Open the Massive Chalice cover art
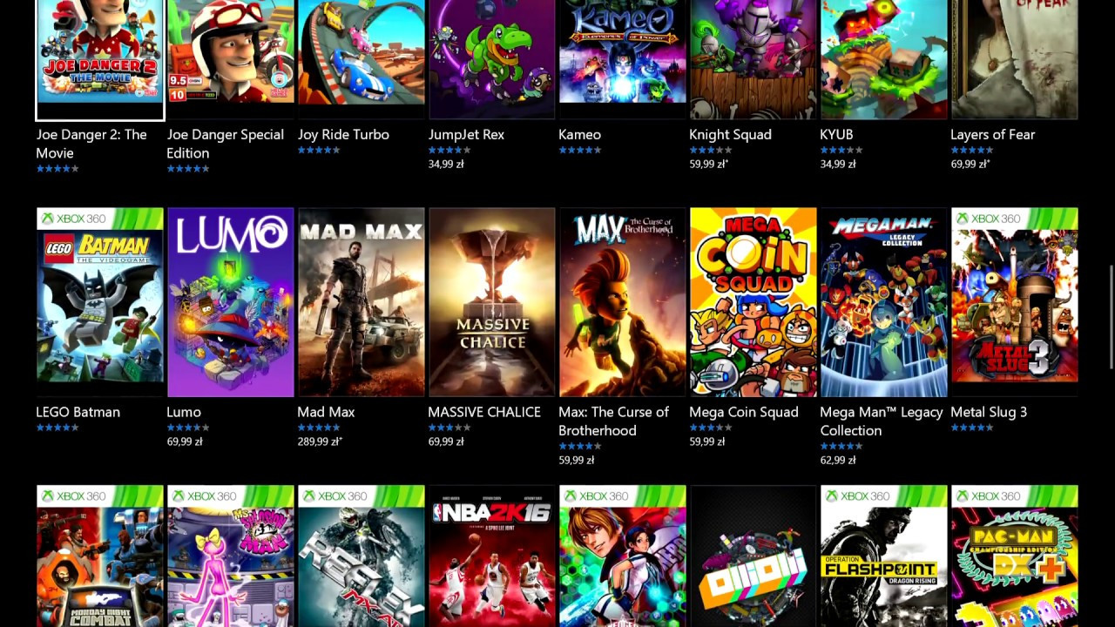Viewport: 1115px width, 627px height. pos(492,302)
